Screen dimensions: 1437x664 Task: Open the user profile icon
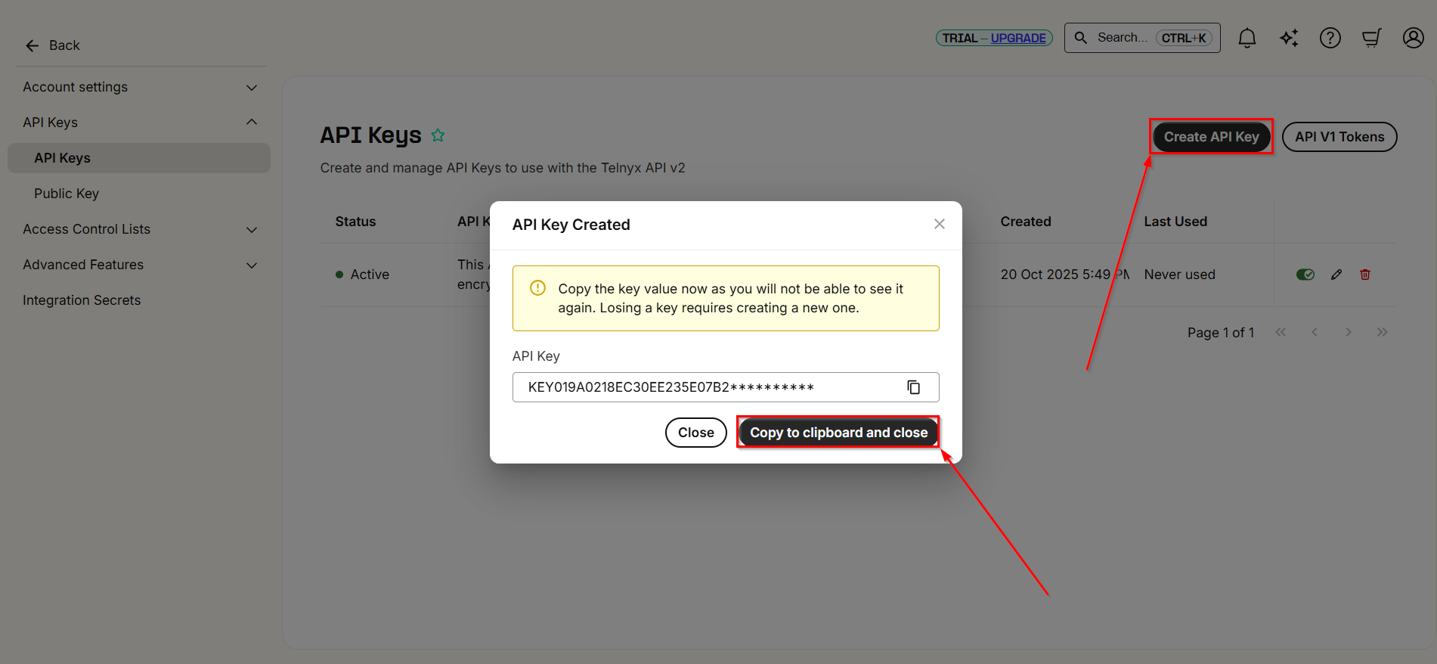1413,38
